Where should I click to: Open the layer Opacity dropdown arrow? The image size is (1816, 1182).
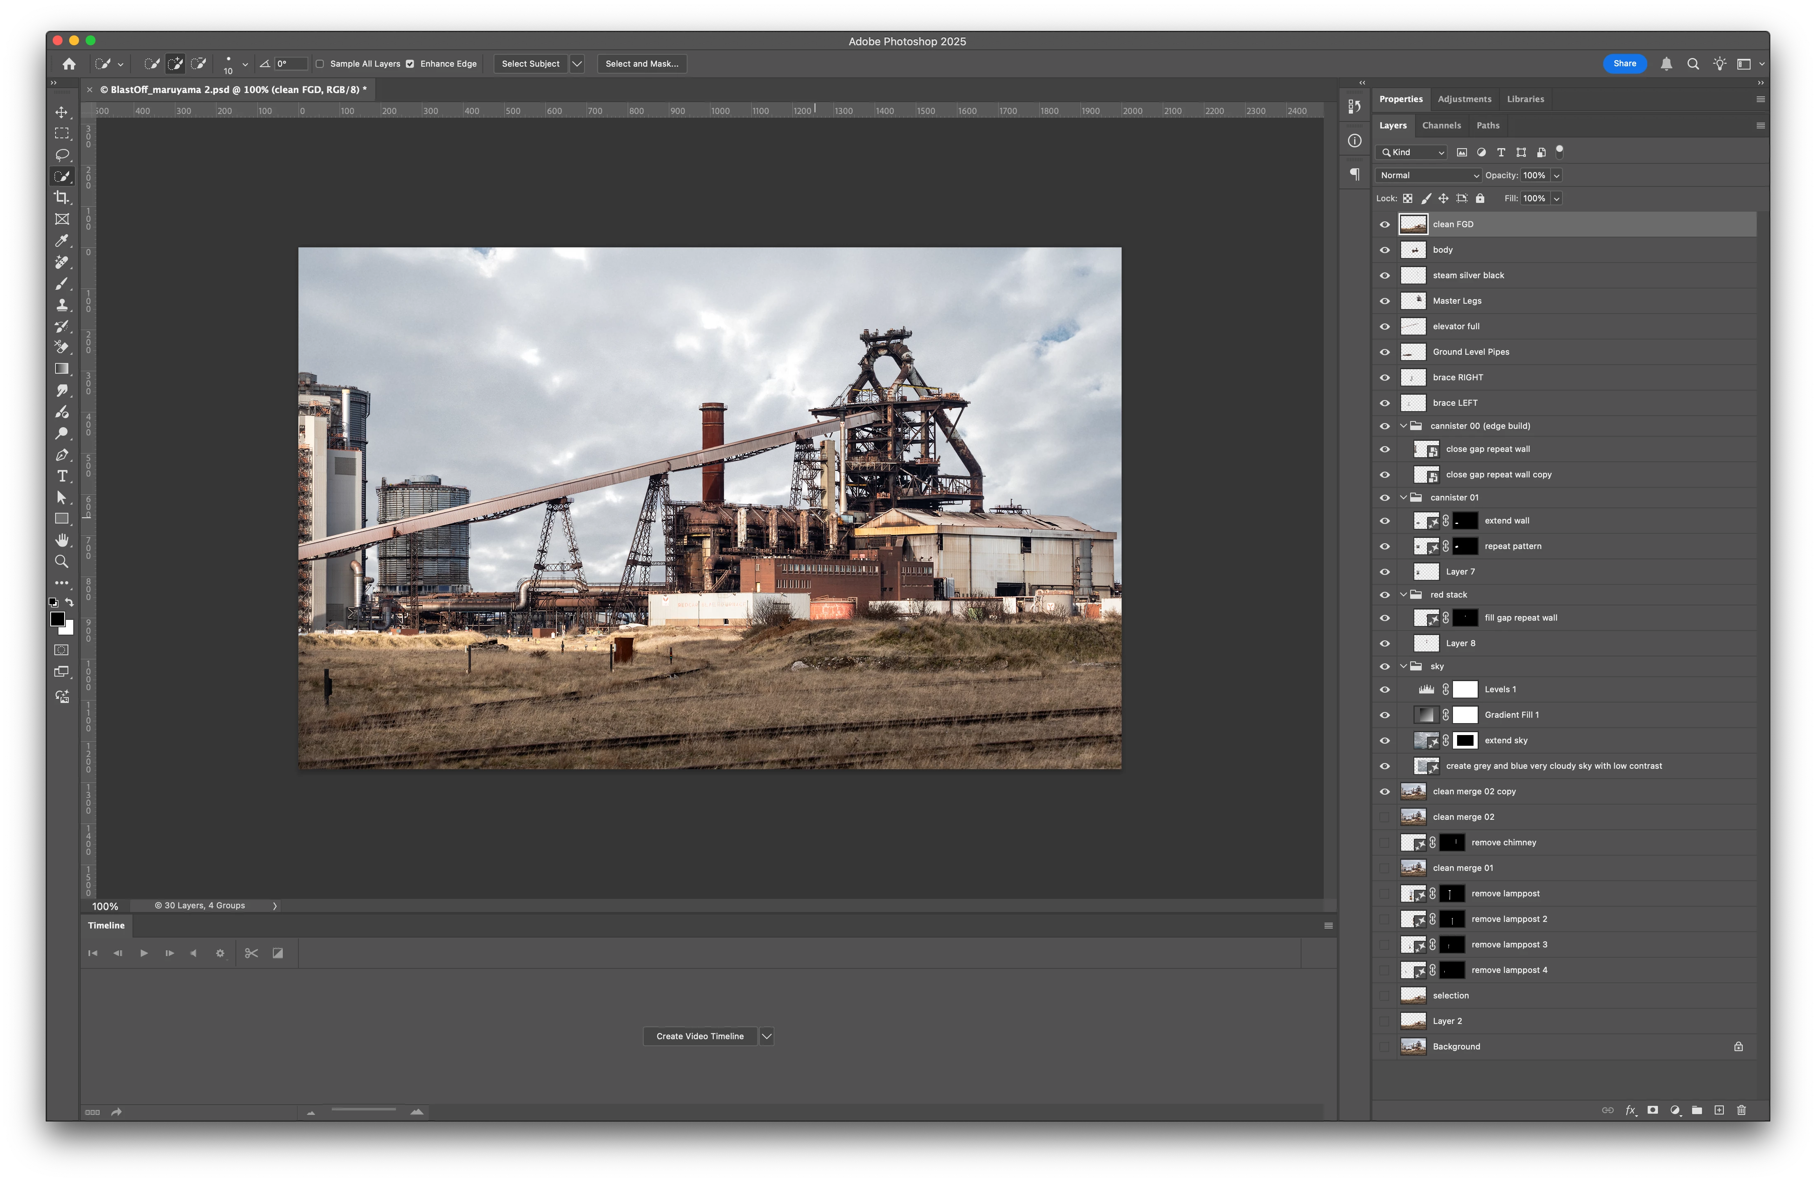point(1557,175)
